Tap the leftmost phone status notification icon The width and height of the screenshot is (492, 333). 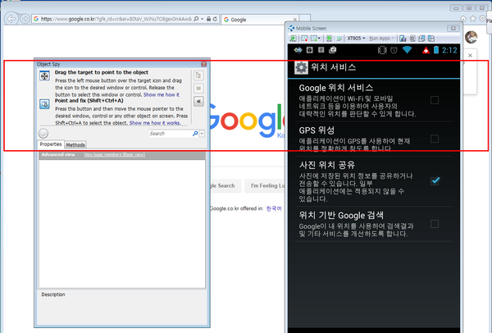298,50
